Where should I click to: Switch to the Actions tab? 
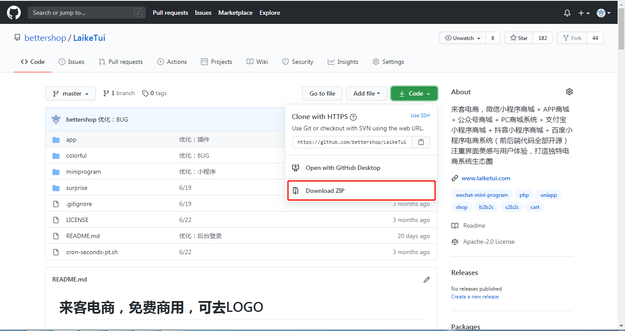tap(172, 62)
